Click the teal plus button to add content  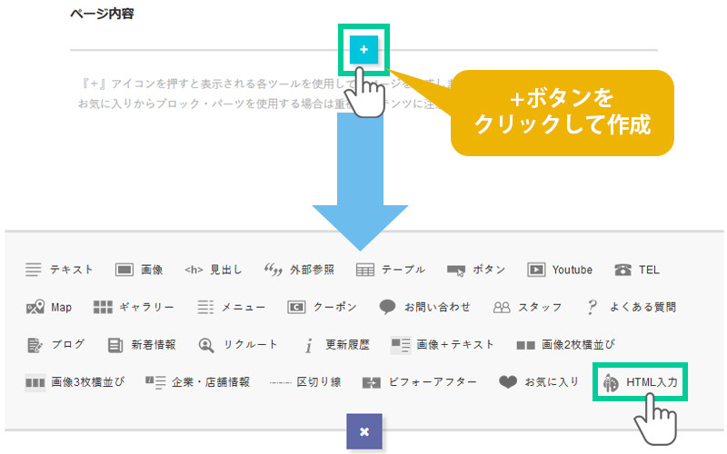[363, 50]
